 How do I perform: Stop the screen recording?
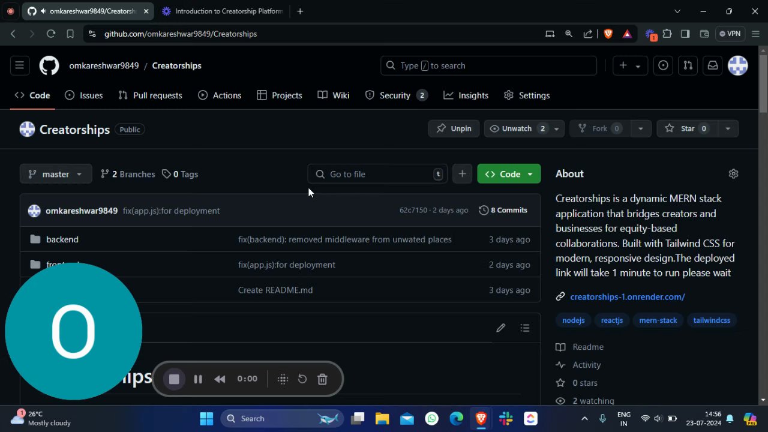[x=174, y=379]
